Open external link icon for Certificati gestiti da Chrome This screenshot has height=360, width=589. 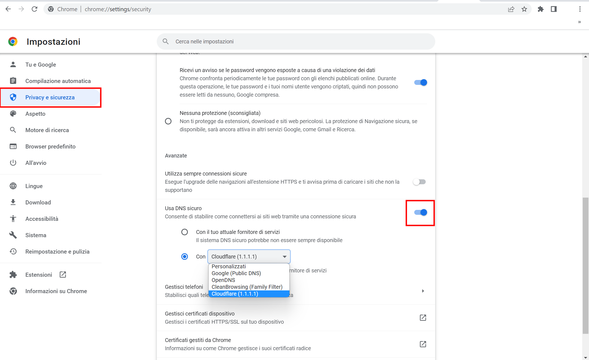pyautogui.click(x=423, y=344)
